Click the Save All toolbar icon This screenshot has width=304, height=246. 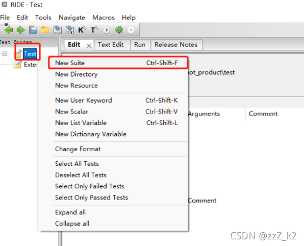70,30
